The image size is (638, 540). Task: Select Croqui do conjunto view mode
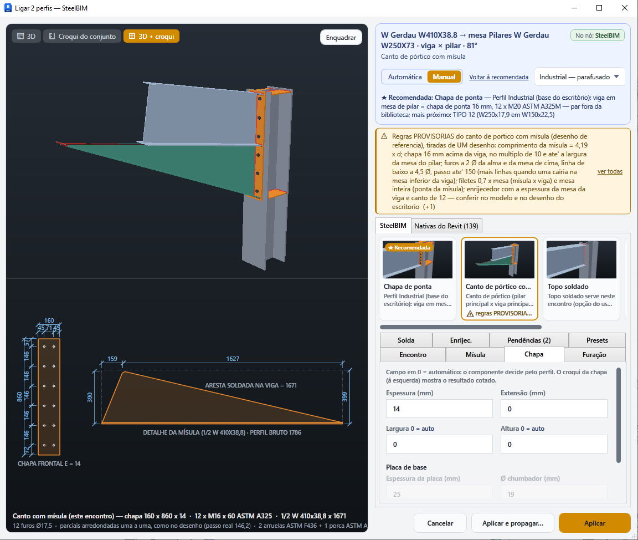82,36
